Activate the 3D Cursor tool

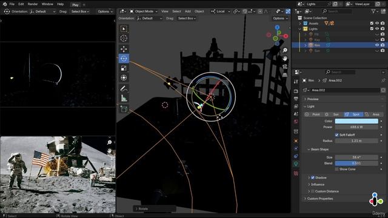tap(124, 38)
